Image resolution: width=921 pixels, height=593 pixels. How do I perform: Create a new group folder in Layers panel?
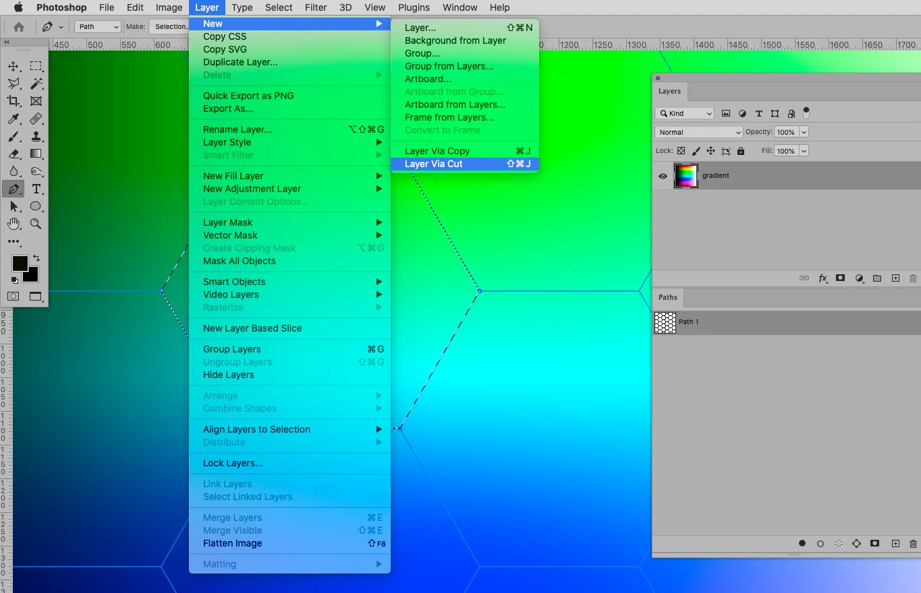tap(877, 278)
